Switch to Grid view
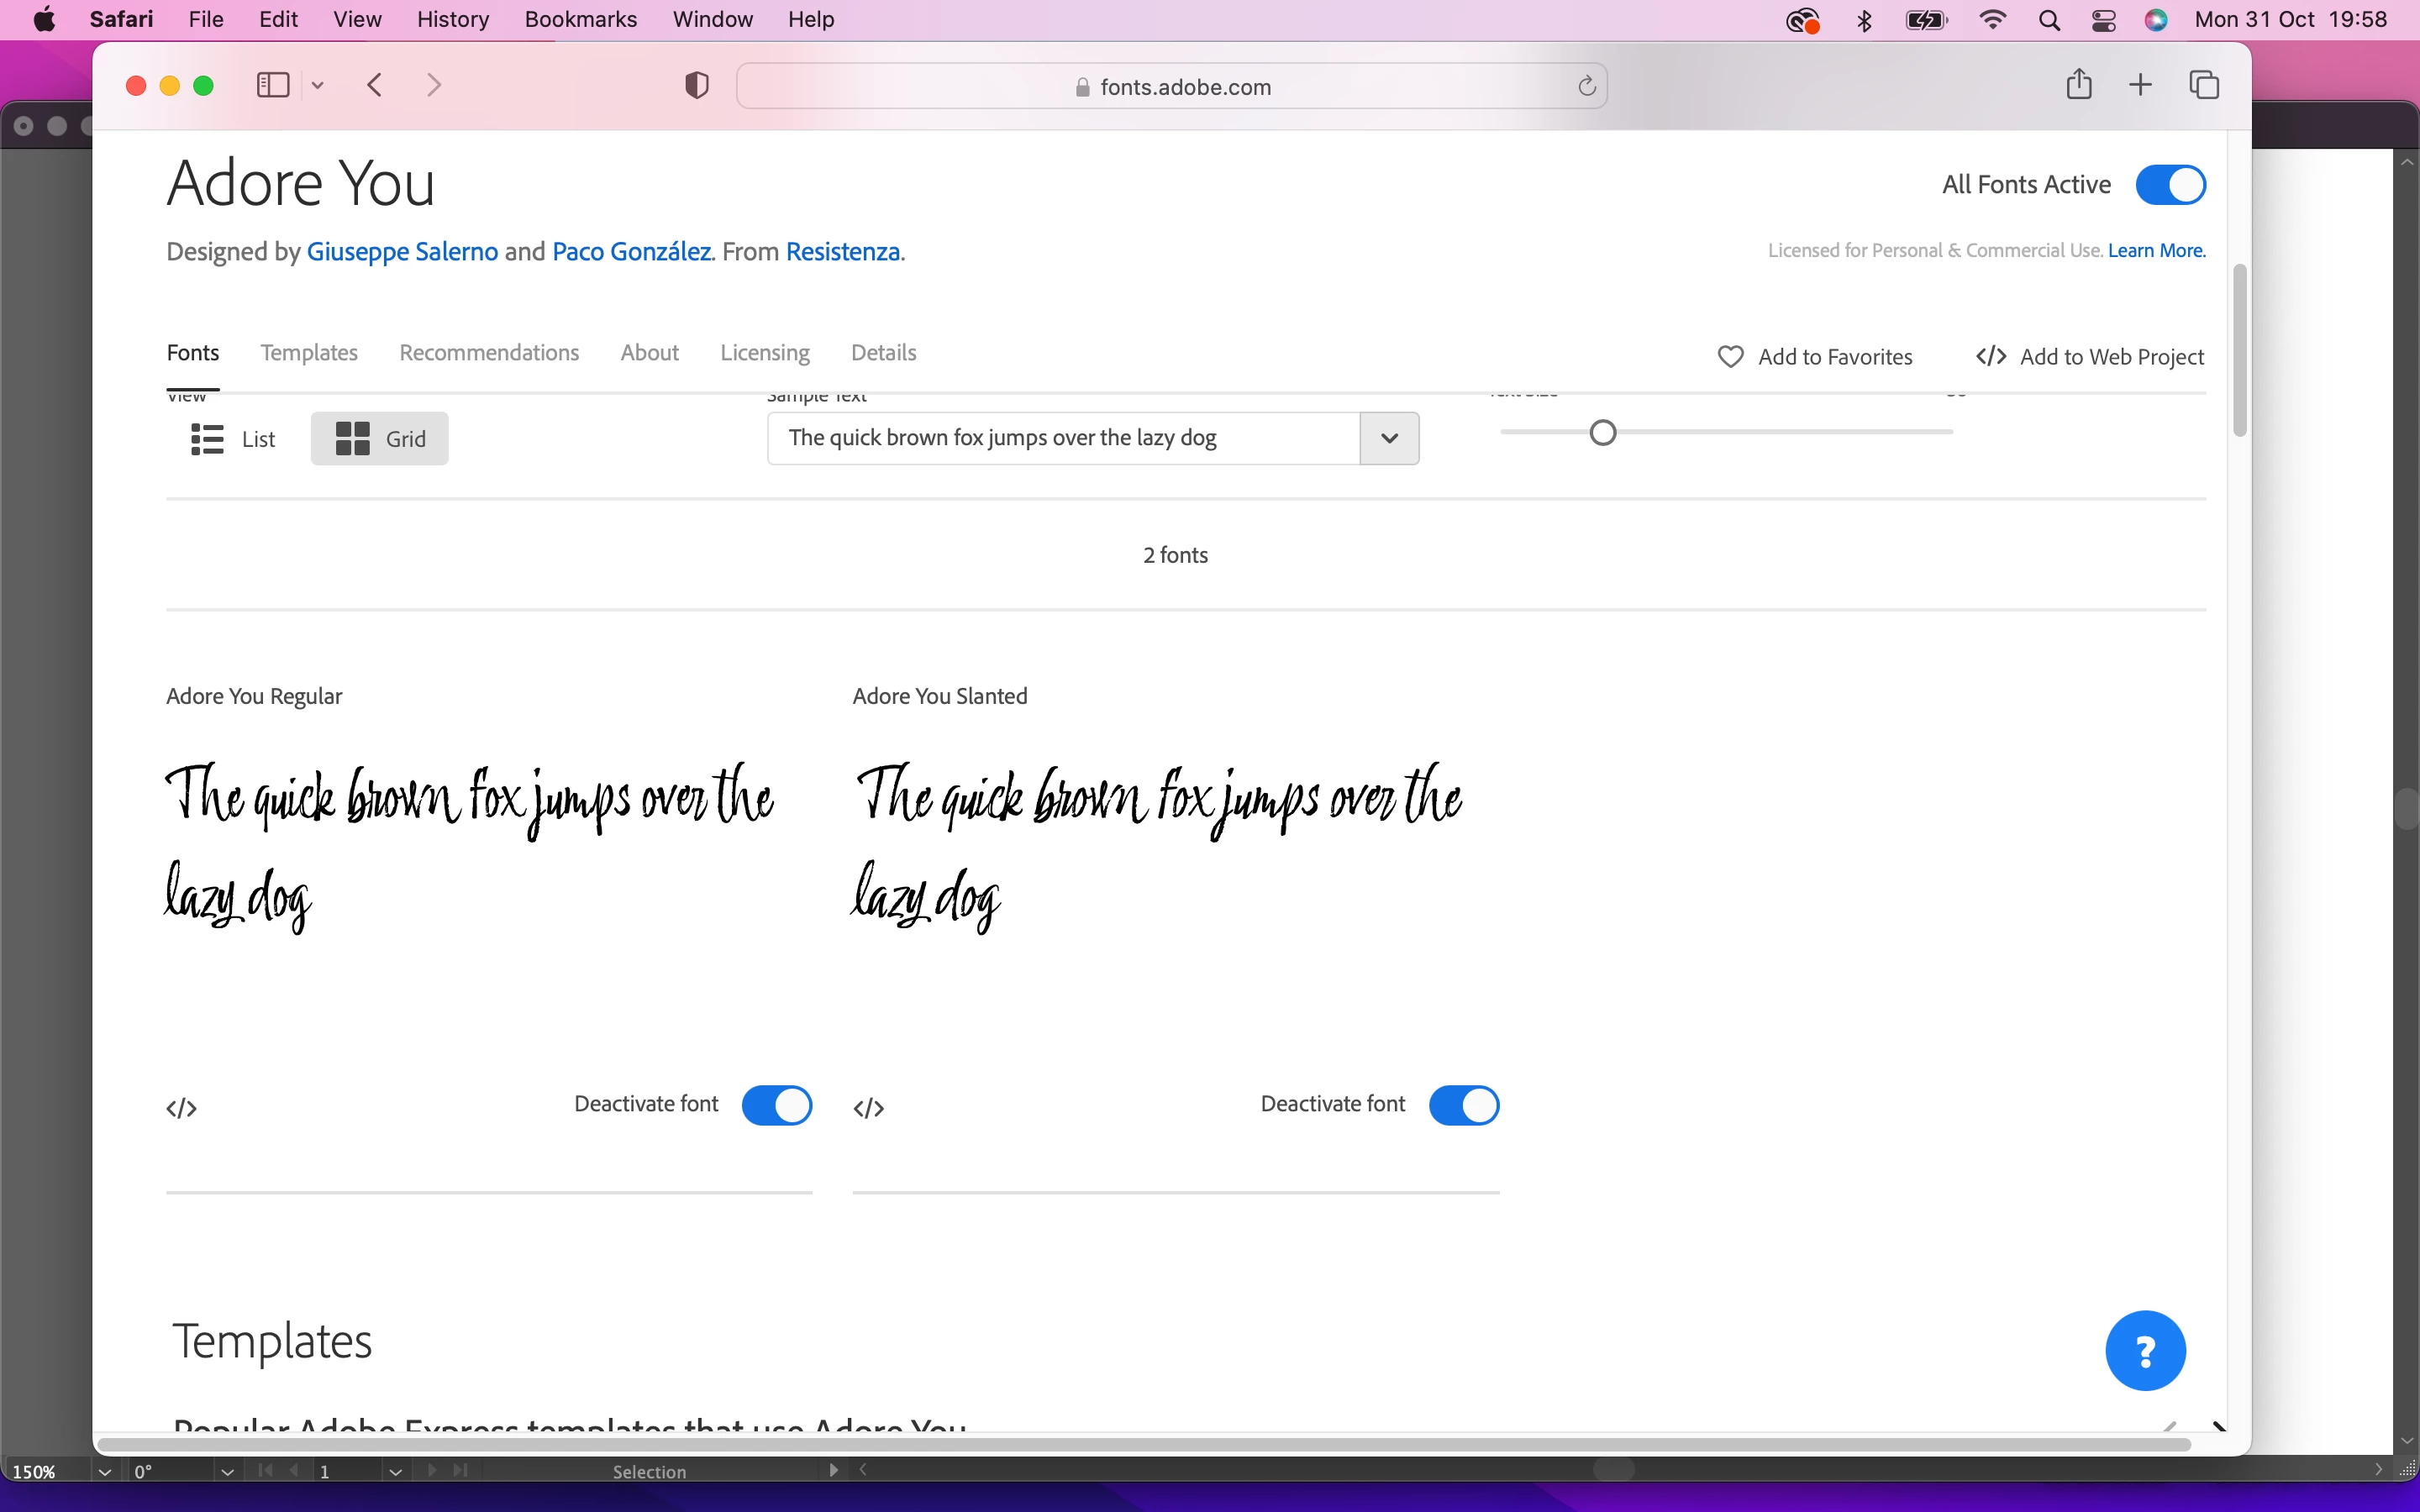The height and width of the screenshot is (1512, 2420). click(x=380, y=439)
